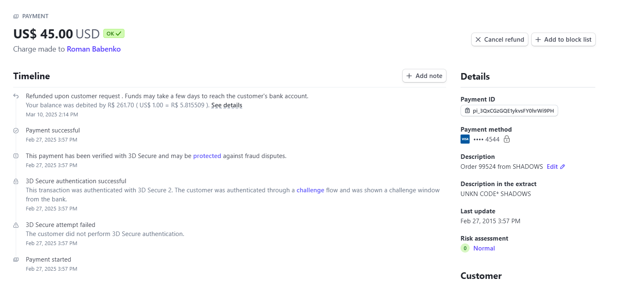The image size is (635, 281).
Task: Open the protected fraud disputes link
Action: 207,156
